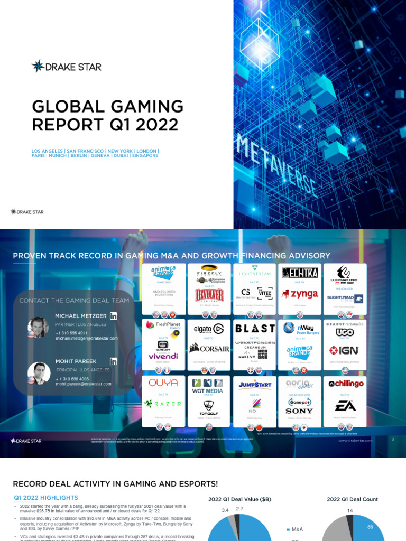The image size is (406, 541).
Task: Click the Codemasters logo
Action: pyautogui.click(x=344, y=275)
